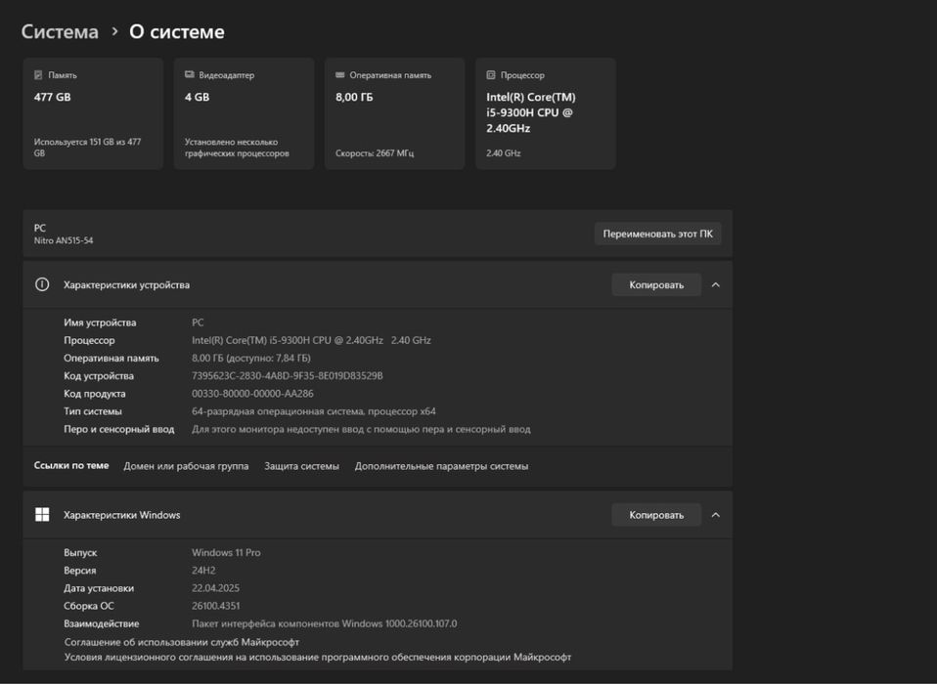Click install date 22.04.2025
The image size is (937, 684).
point(216,588)
